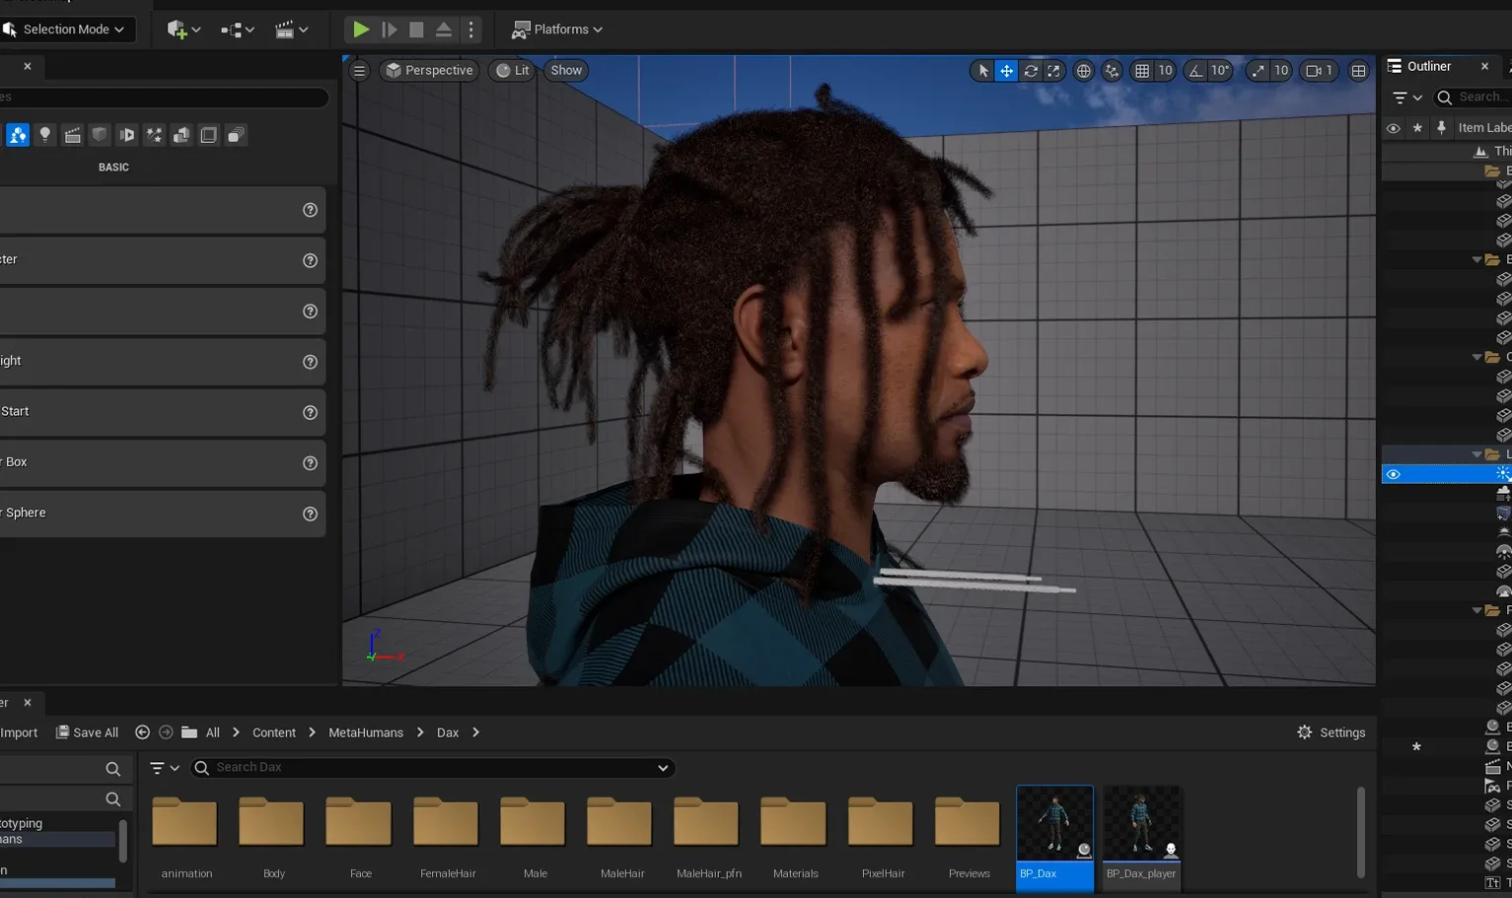Toggle rotation snapping next to the 10° value
1512x898 pixels.
1196,70
